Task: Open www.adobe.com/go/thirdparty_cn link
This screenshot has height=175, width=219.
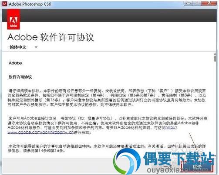Action: [40, 132]
